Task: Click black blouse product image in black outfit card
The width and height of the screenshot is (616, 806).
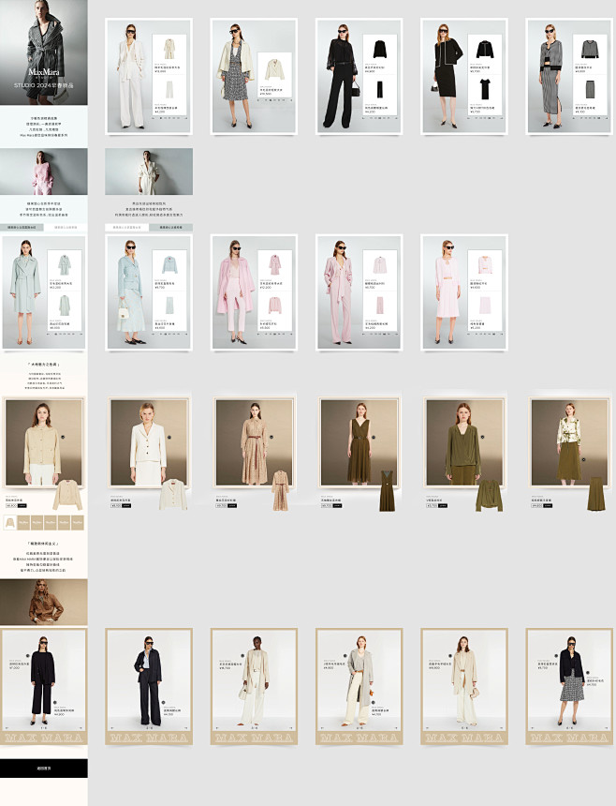Action: tap(379, 50)
